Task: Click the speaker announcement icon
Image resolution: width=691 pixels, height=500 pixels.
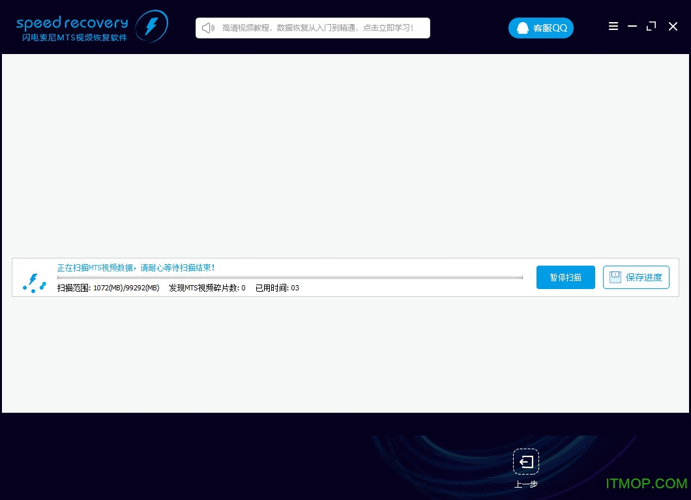Action: [x=208, y=28]
